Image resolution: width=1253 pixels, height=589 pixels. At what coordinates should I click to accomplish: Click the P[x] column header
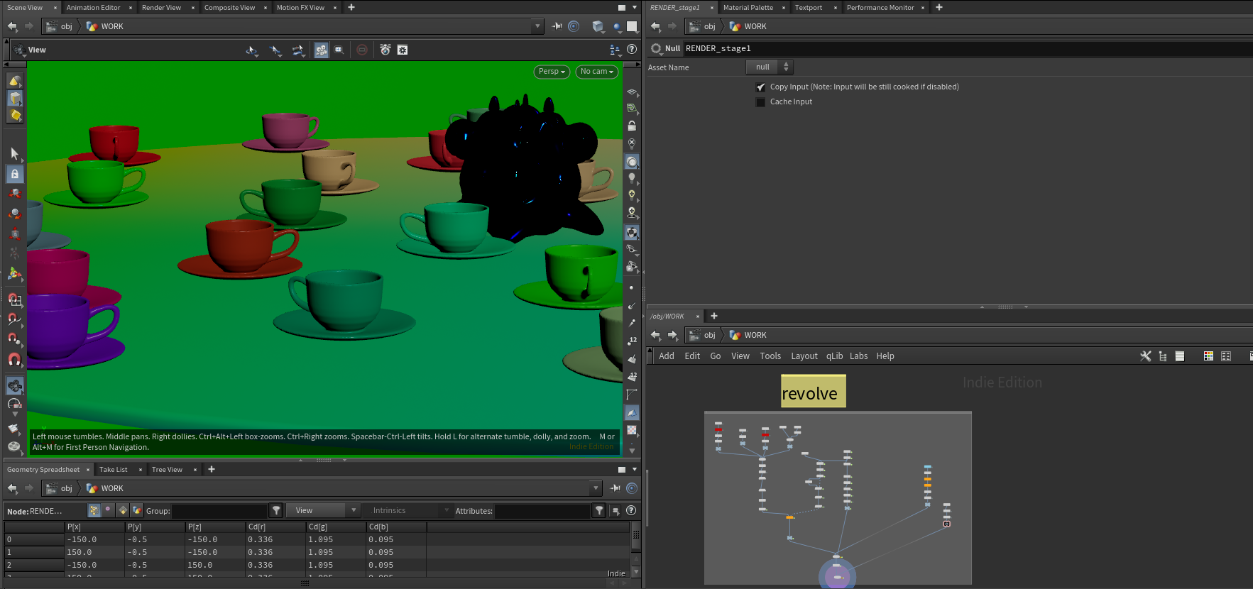point(95,527)
